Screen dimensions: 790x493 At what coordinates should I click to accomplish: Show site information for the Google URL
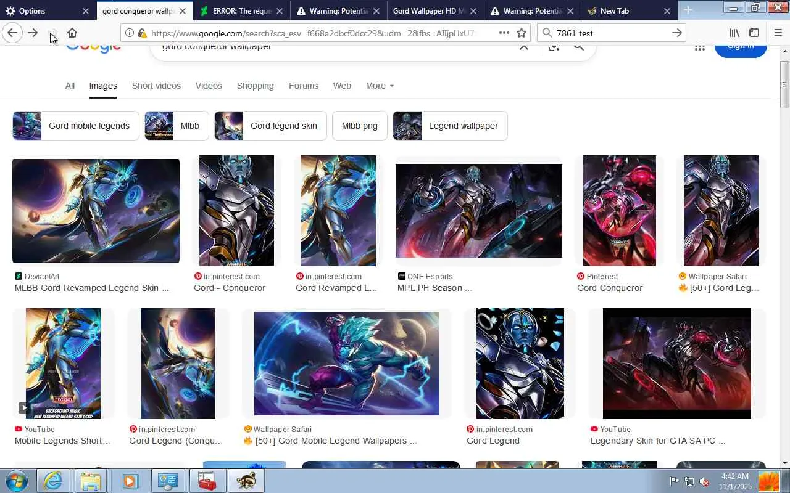point(130,33)
